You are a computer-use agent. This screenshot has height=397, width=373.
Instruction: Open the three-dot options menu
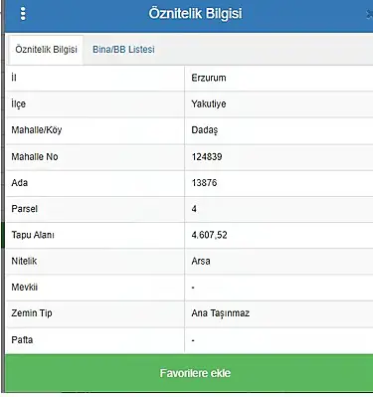(x=23, y=13)
